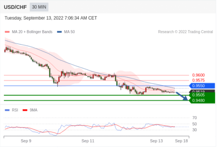
Task: Click the 30 MIN timeframe button
Action: pos(39,7)
